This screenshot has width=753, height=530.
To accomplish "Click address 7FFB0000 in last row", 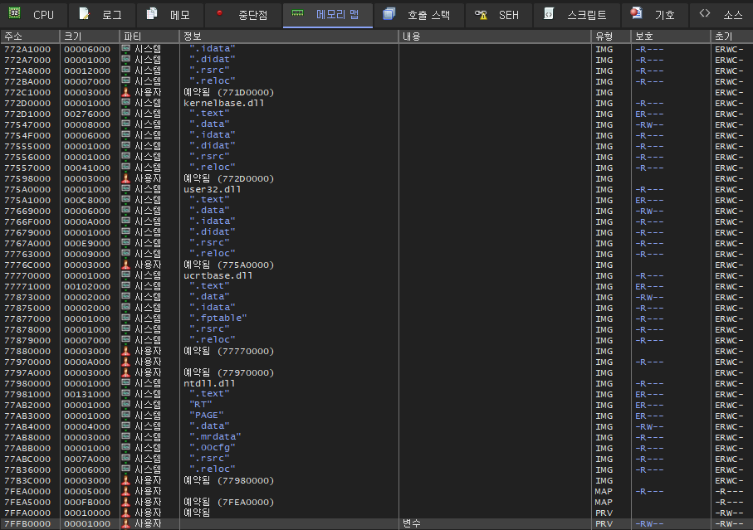I will (x=27, y=523).
